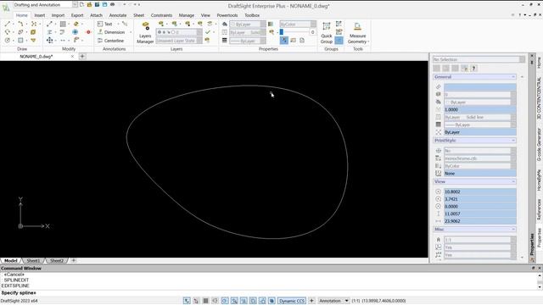This screenshot has height=305, width=543.
Task: Click the view center X value 10.8002
Action: click(480, 191)
